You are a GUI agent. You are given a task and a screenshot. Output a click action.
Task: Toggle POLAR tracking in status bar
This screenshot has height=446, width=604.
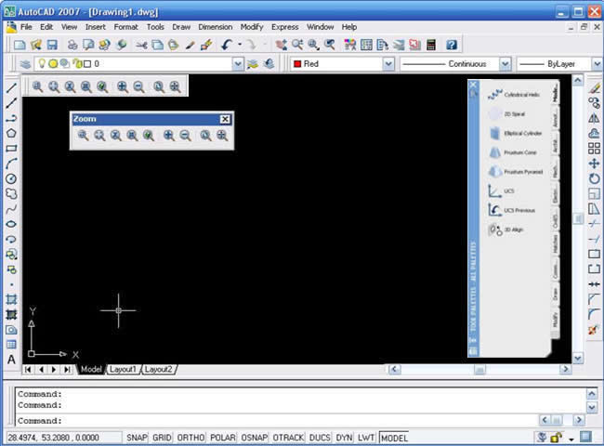(223, 438)
